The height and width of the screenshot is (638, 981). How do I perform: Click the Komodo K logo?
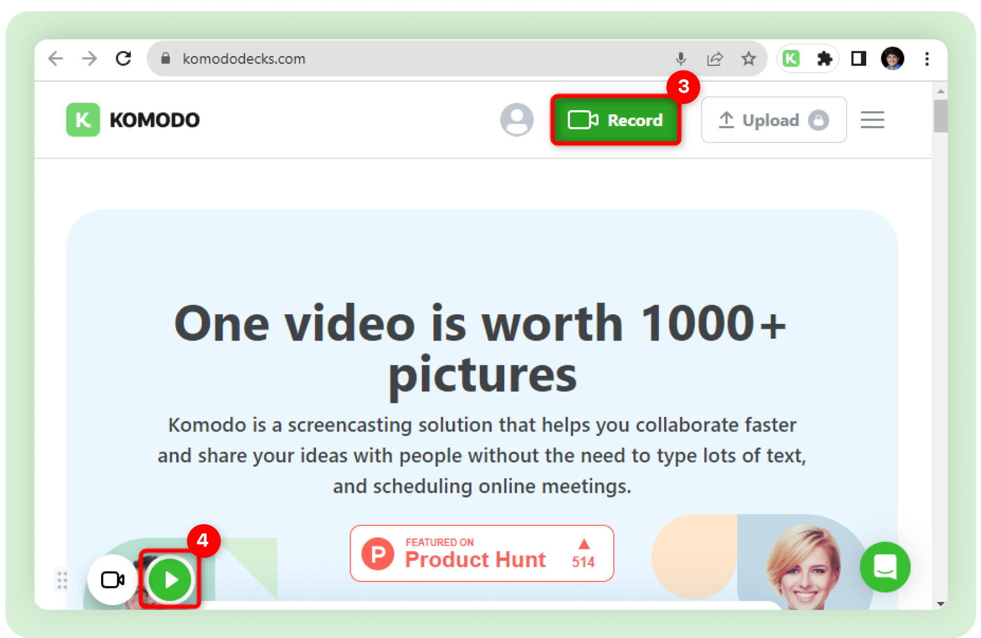point(83,120)
